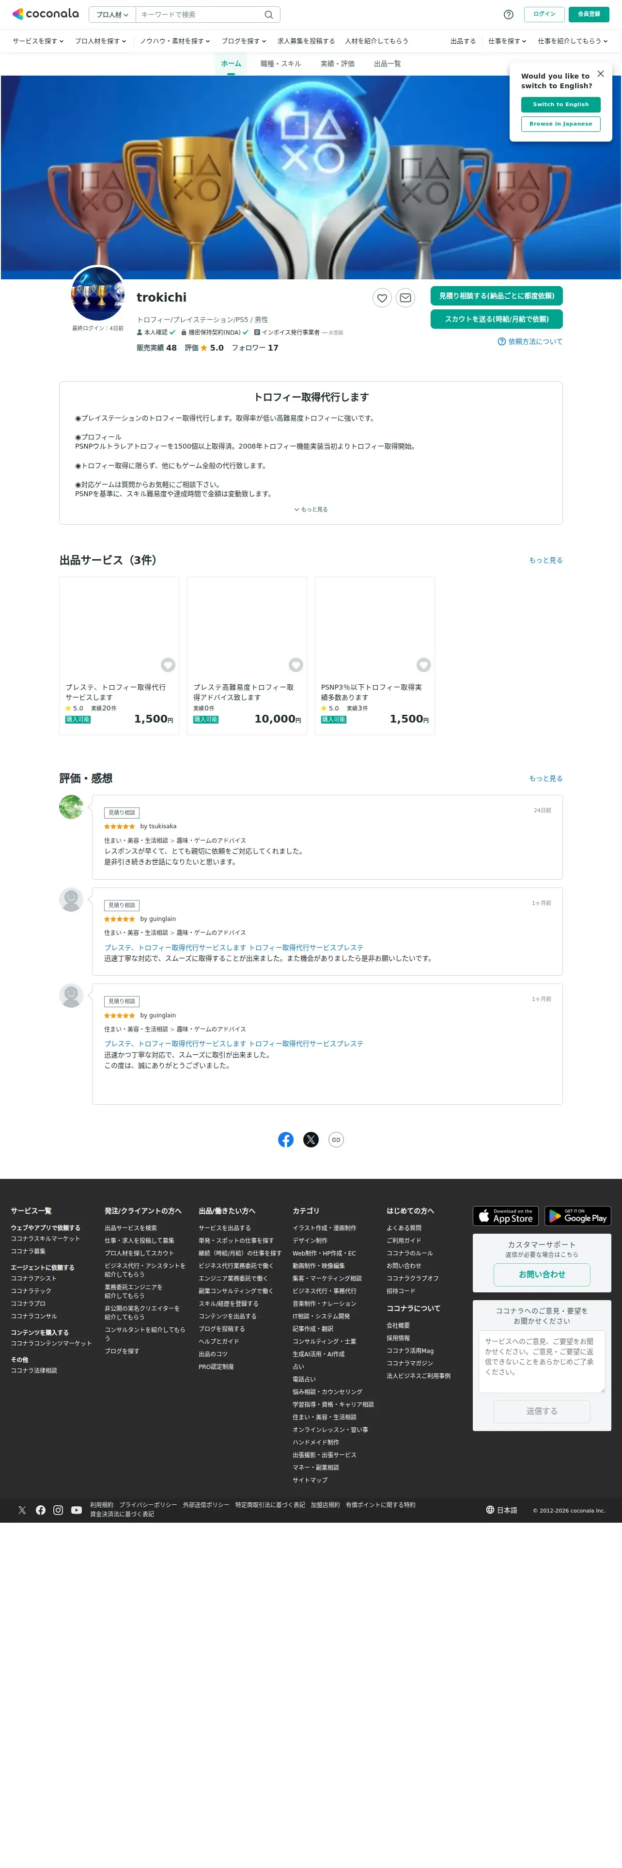
Task: Click スカウトを送る button
Action: [497, 319]
